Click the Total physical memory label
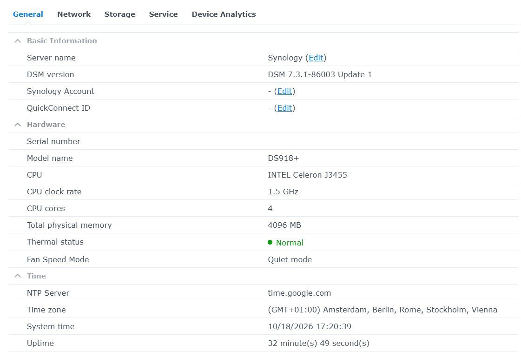This screenshot has width=521, height=358. pyautogui.click(x=69, y=225)
